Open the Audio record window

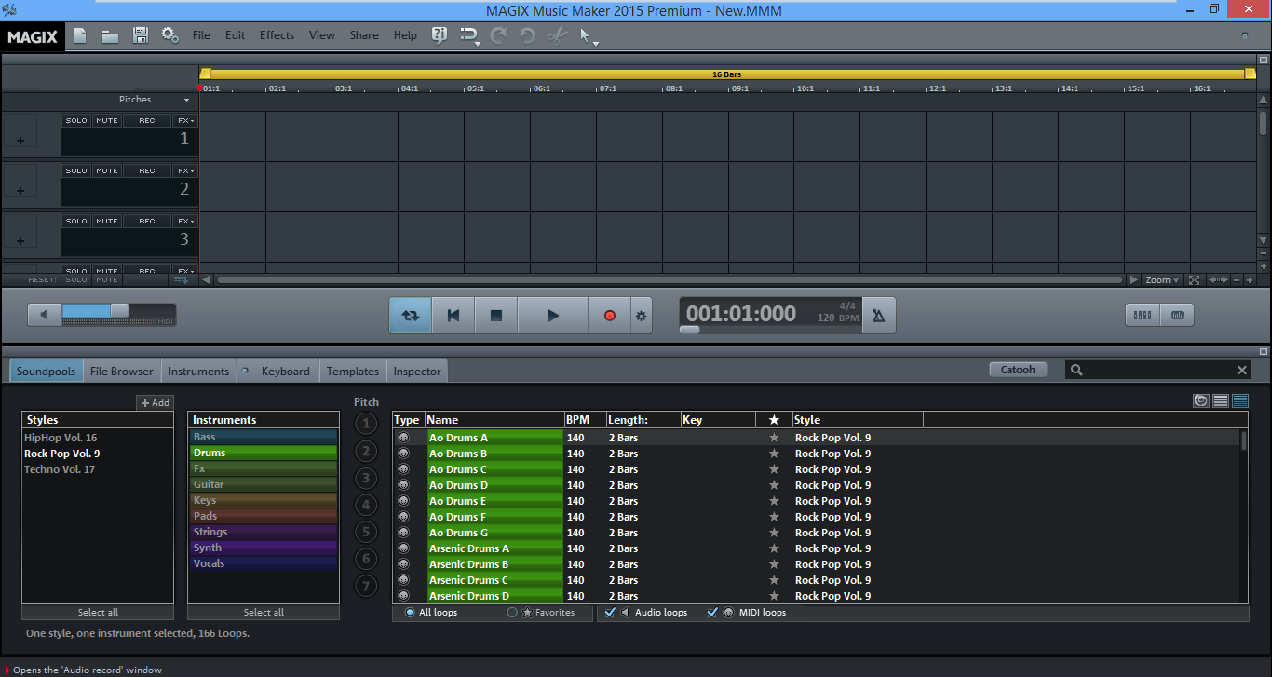point(609,315)
